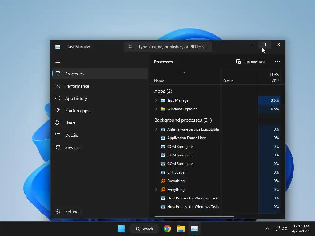
Task: Click the sort arrow above Name column
Action: click(x=184, y=72)
